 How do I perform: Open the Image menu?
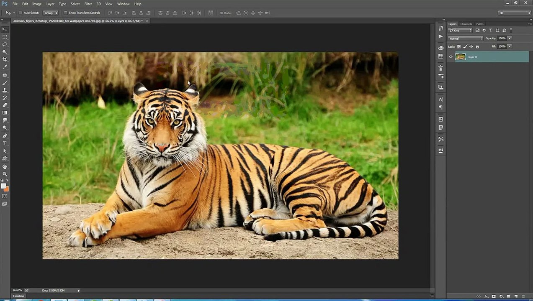tap(37, 4)
